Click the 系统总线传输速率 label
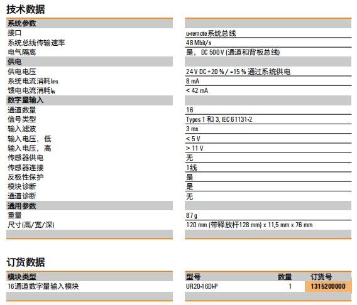The height and width of the screenshot is (305, 357). pyautogui.click(x=36, y=43)
